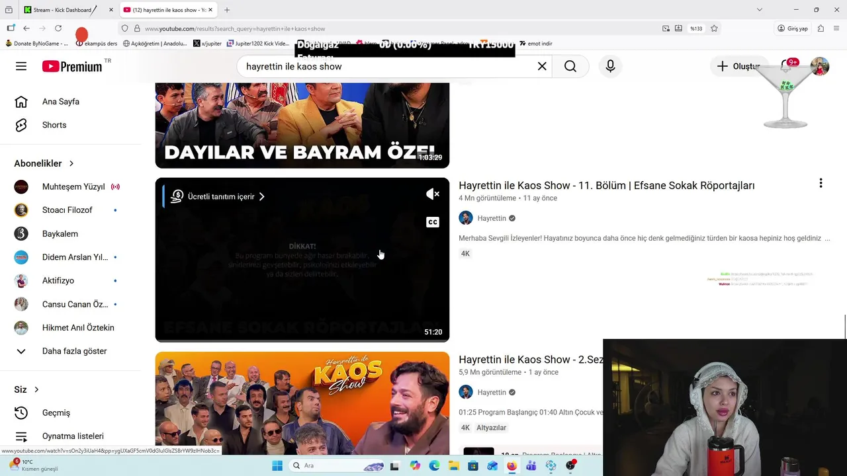Screen dimensions: 847x476
Task: Open 11. Bölüm Efsane Sokak Röportajları title
Action: (606, 186)
